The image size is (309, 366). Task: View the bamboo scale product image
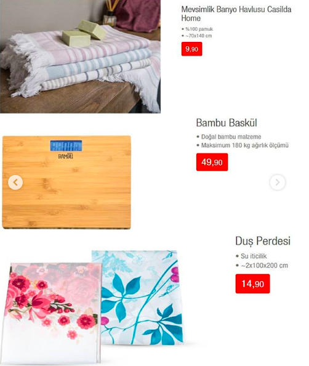point(66,182)
